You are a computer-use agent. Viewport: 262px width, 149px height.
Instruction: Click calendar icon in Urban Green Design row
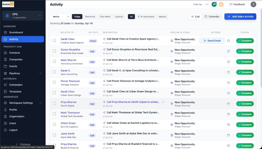(228, 93)
